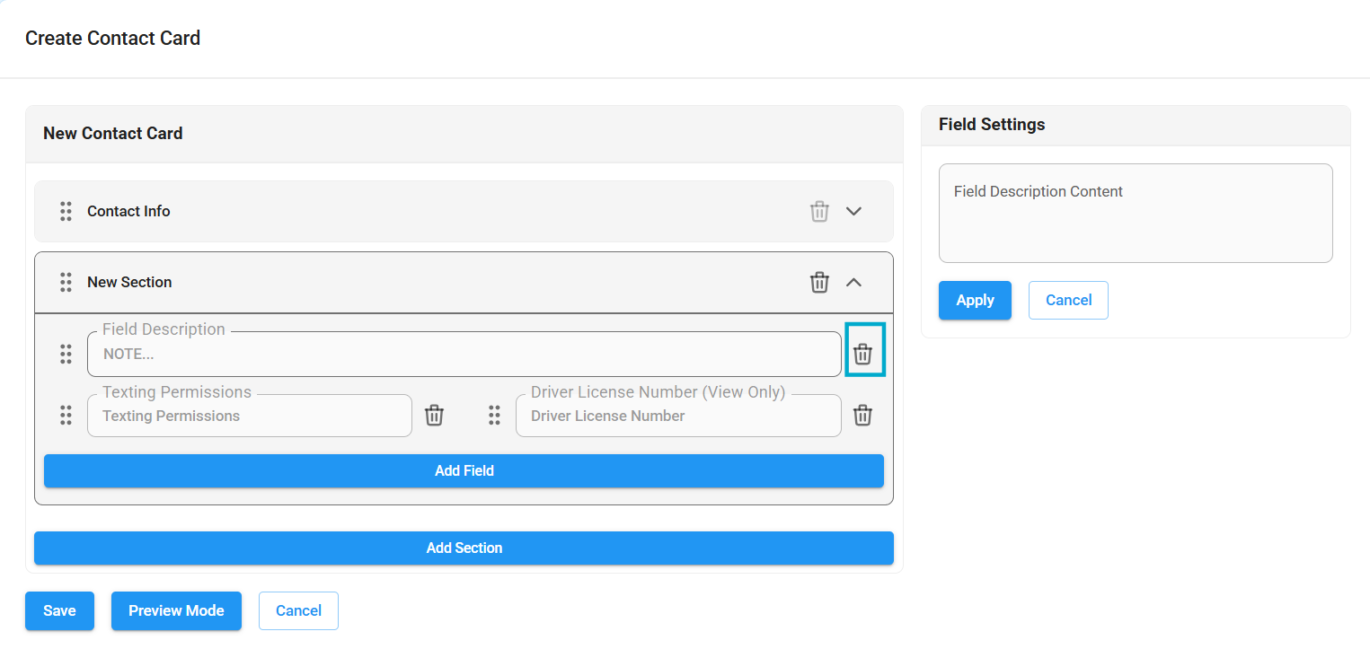The height and width of the screenshot is (649, 1370).
Task: Click the New Section label
Action: pos(129,282)
